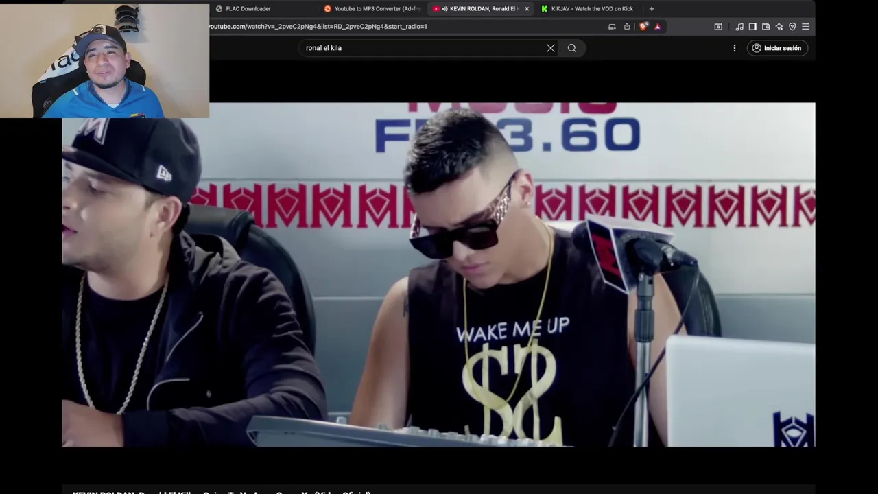Open the Brave VPN shield icon
Screen dimensions: 878x494
[x=792, y=27]
